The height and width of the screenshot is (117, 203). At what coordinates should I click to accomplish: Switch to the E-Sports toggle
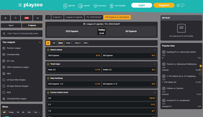pyautogui.click(x=32, y=25)
